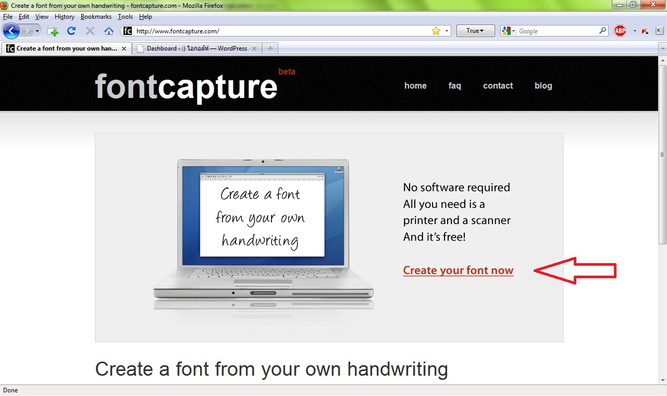Open the View menu
667x396 pixels.
42,17
